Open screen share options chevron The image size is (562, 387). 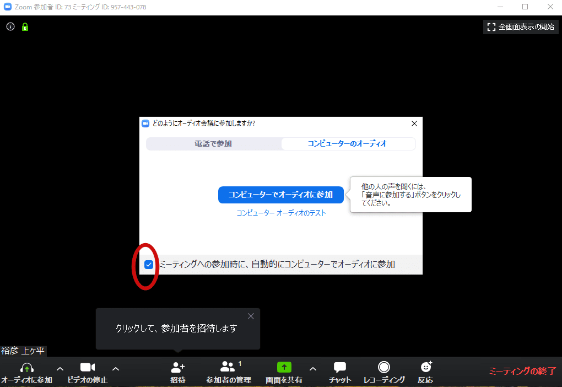click(312, 369)
